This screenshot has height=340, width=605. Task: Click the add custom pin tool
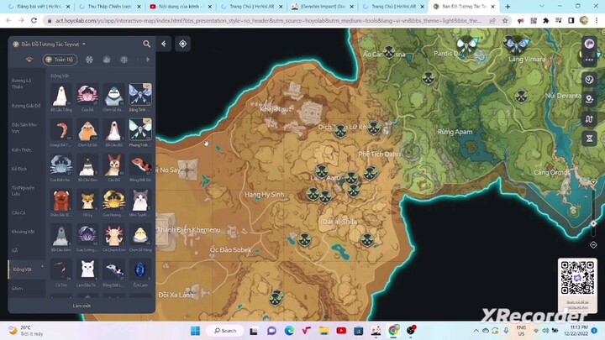click(x=589, y=99)
